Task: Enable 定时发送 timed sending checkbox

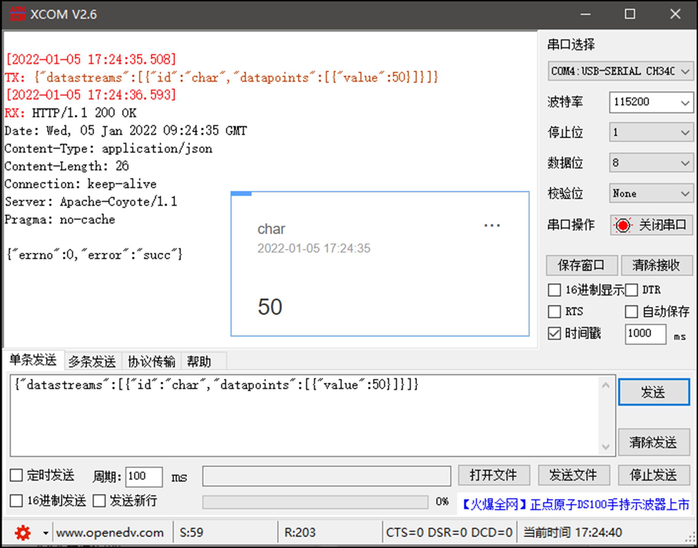Action: click(x=16, y=475)
